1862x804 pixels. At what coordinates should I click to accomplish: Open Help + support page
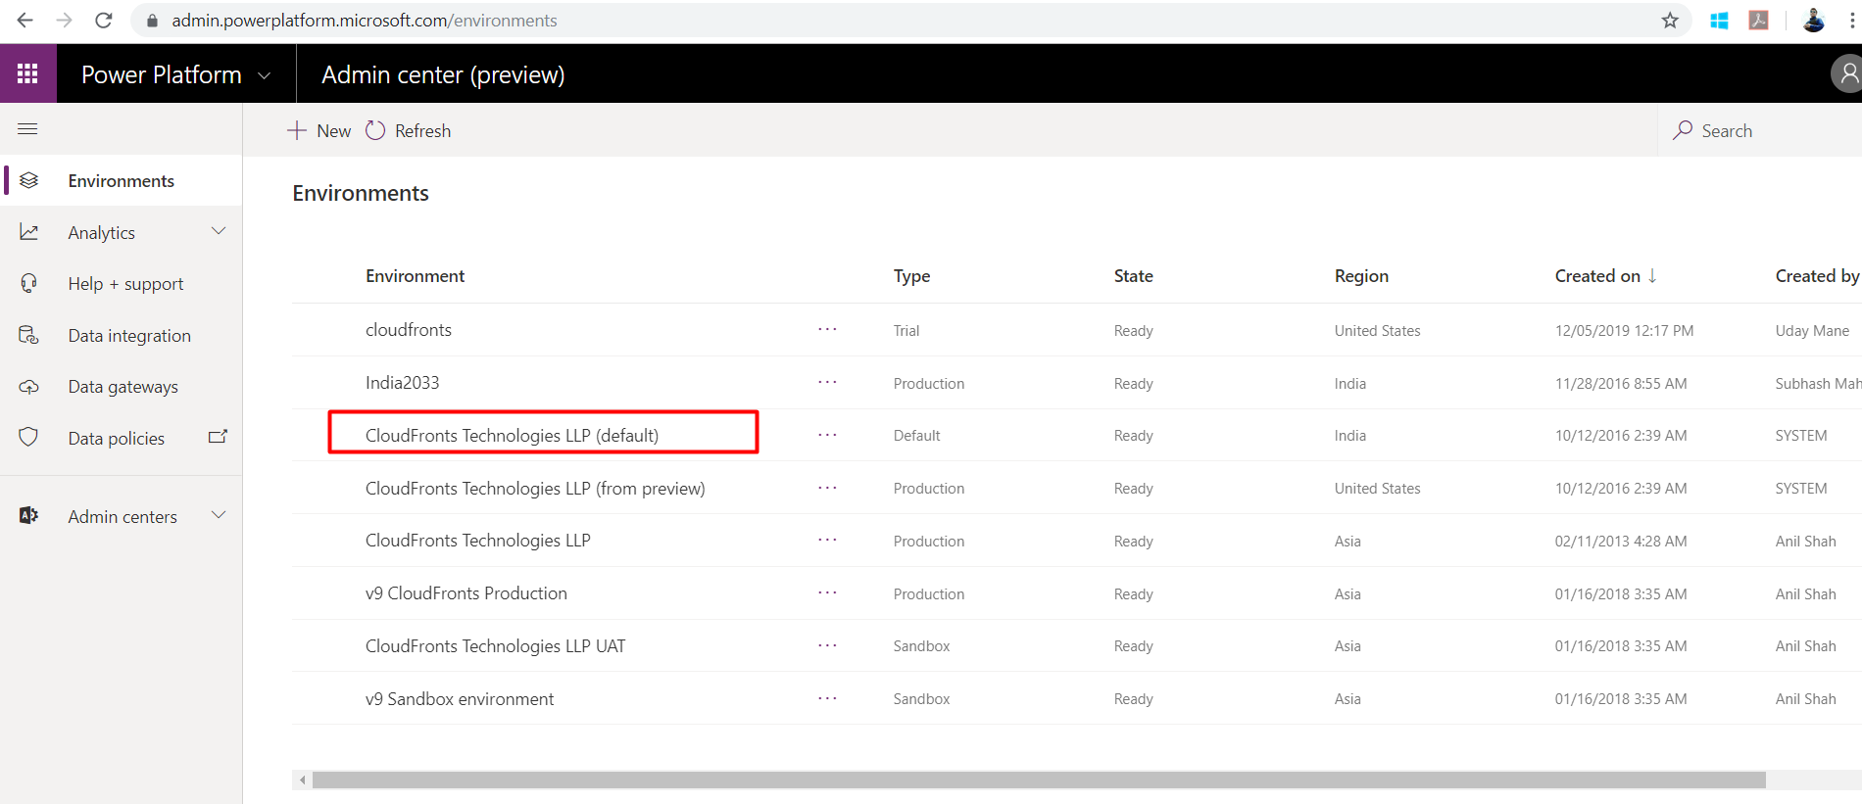click(x=125, y=284)
